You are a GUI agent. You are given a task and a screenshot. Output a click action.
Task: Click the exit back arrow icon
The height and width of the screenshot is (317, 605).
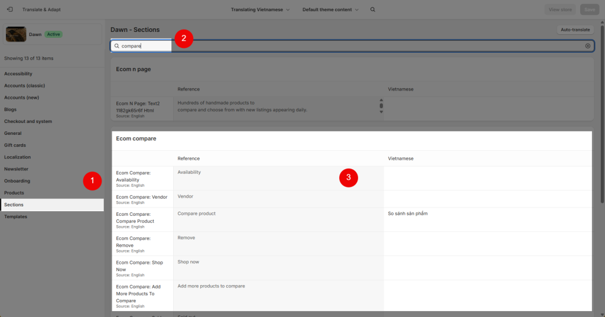tap(10, 9)
